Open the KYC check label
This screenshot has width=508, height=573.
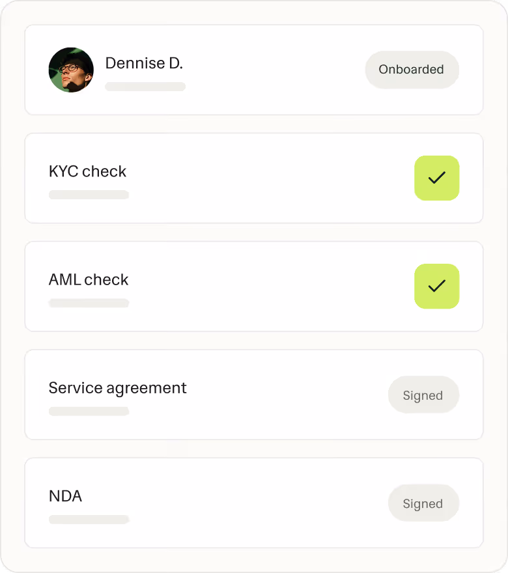[x=87, y=171]
